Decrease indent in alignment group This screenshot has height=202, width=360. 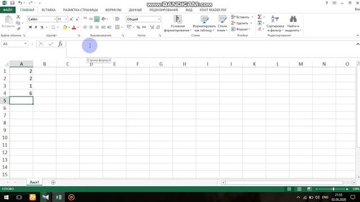[x=103, y=27]
